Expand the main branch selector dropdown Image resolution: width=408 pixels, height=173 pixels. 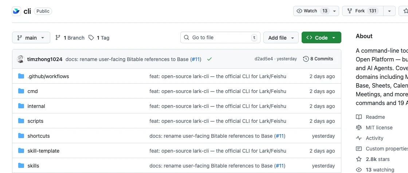(x=31, y=38)
